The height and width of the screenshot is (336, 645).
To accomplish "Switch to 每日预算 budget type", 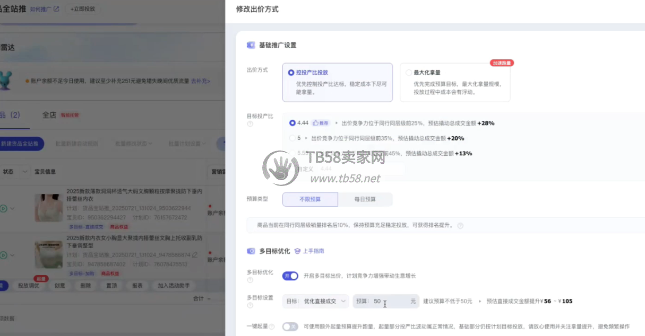I will [365, 199].
